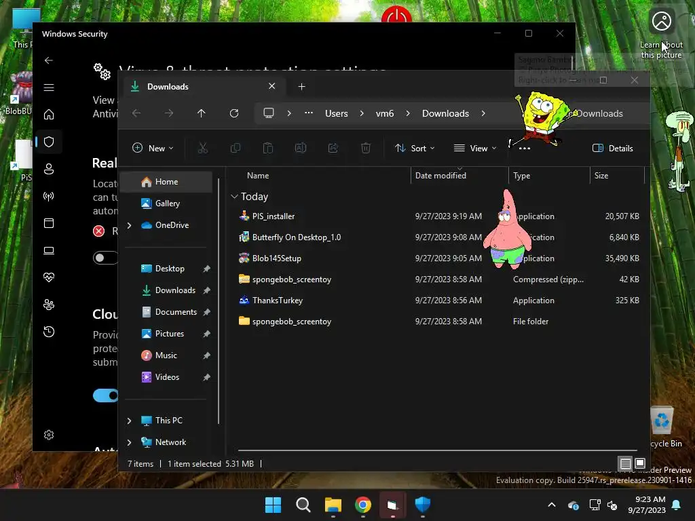The height and width of the screenshot is (521, 695).
Task: Click the Cut scissors icon in Explorer toolbar
Action: tap(202, 148)
